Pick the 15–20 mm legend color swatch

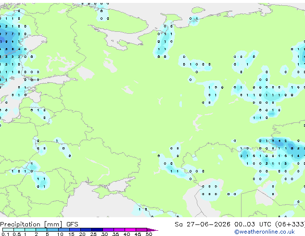(75, 230)
